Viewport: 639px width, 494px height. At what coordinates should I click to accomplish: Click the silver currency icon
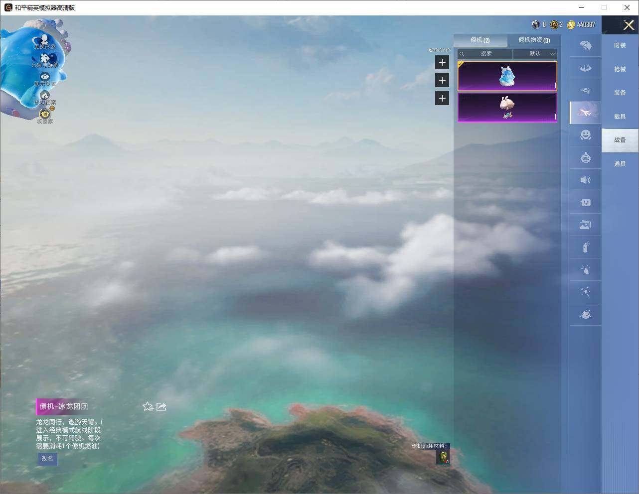pos(536,24)
